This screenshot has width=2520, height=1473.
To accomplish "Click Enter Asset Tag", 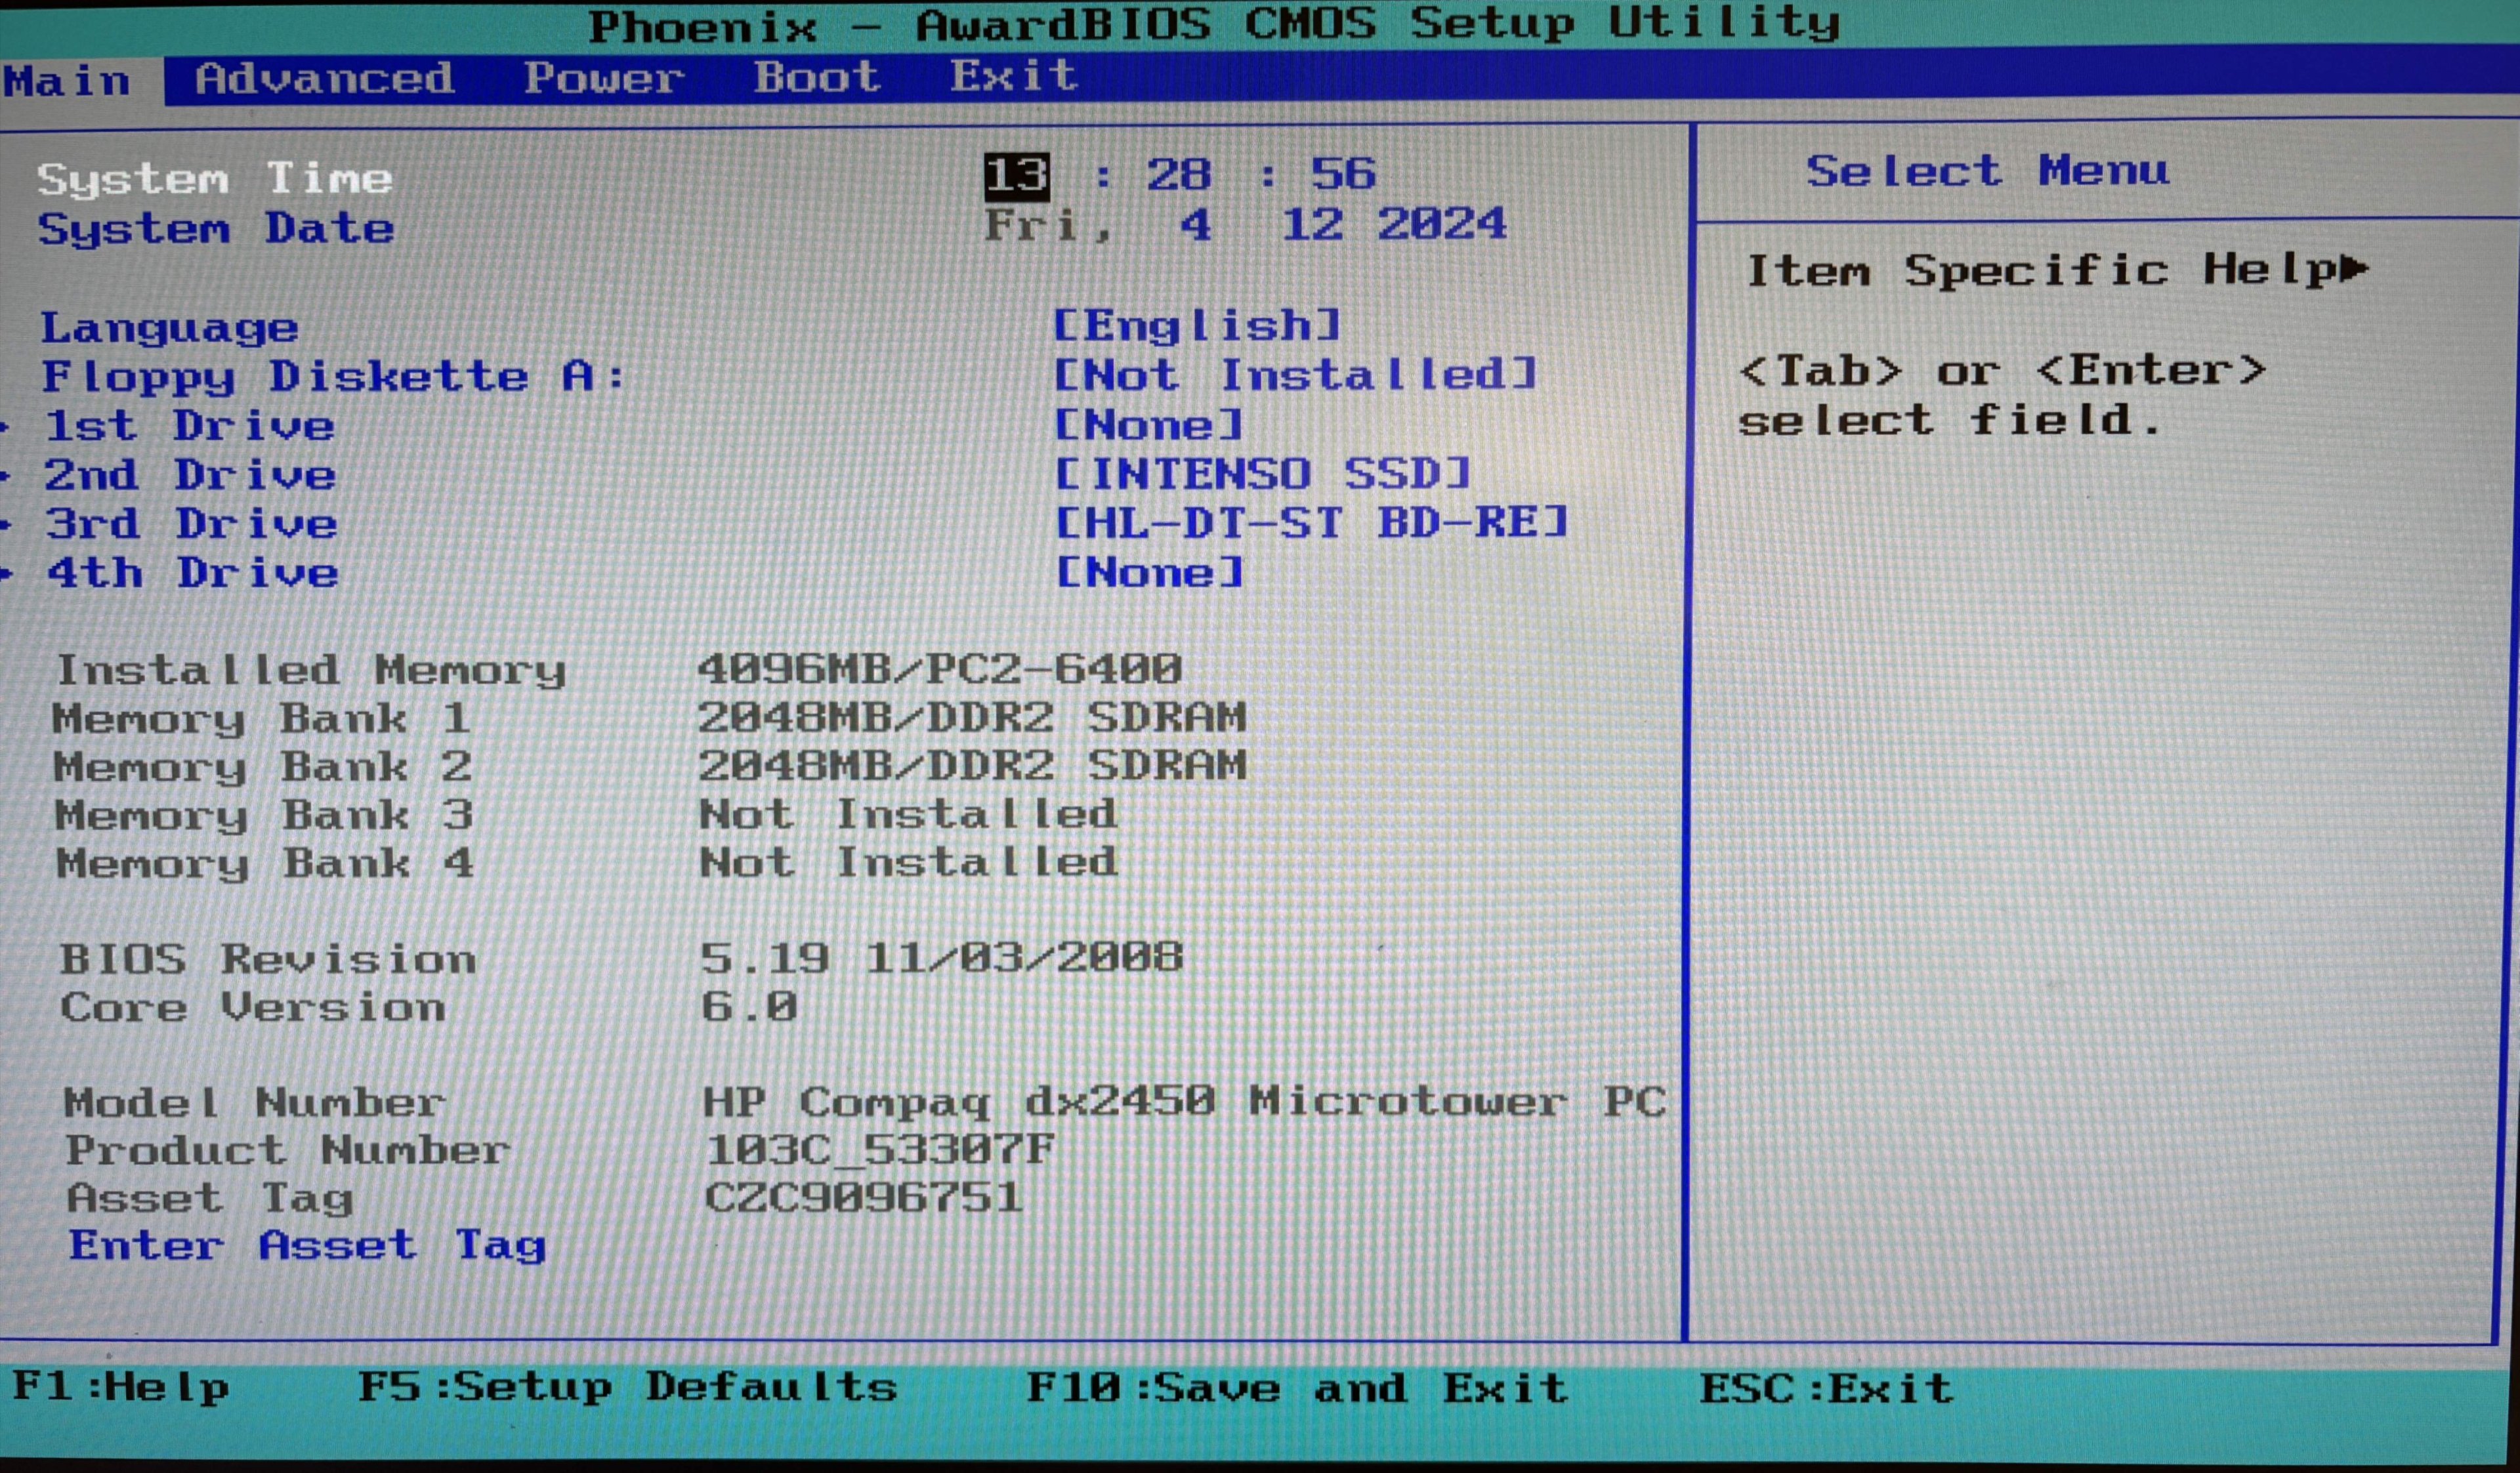I will point(306,1245).
